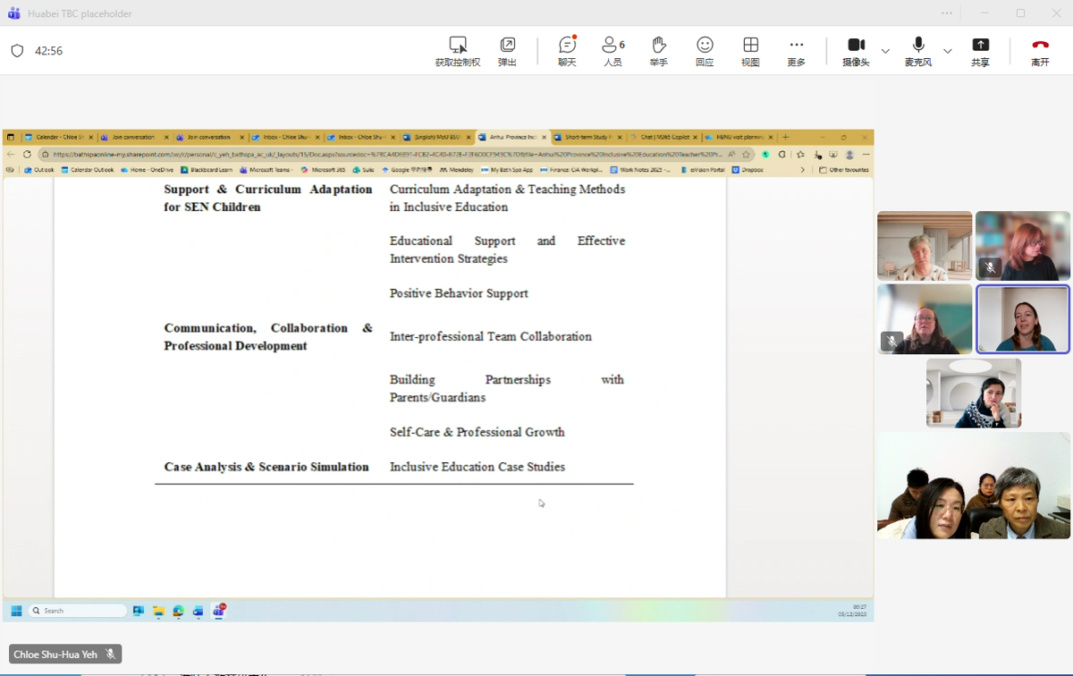Open the 聊天 chat panel
Viewport: 1073px width, 676px height.
pos(567,46)
